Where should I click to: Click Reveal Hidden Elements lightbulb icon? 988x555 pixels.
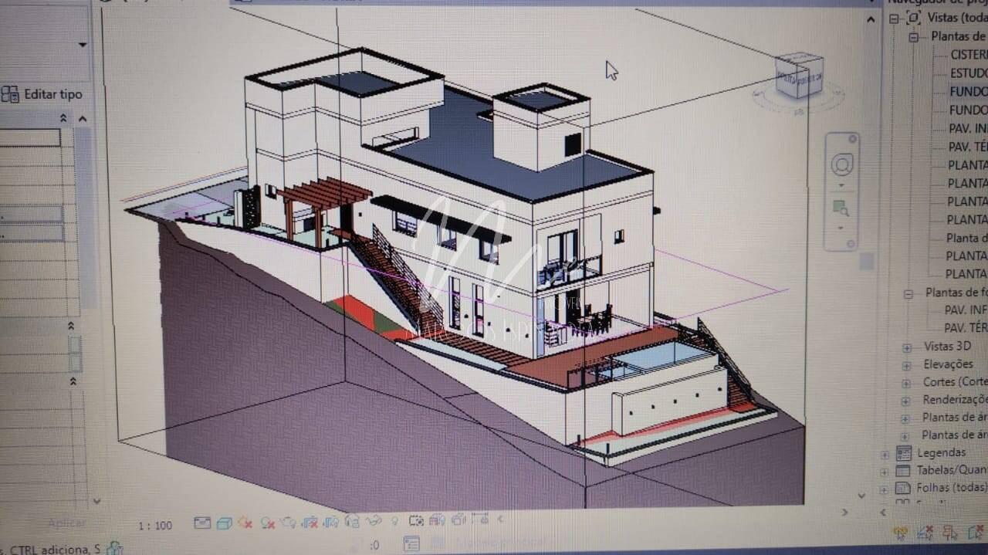click(x=394, y=521)
